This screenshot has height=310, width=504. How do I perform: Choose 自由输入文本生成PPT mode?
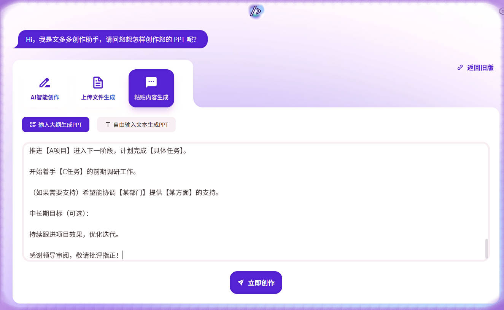(136, 125)
